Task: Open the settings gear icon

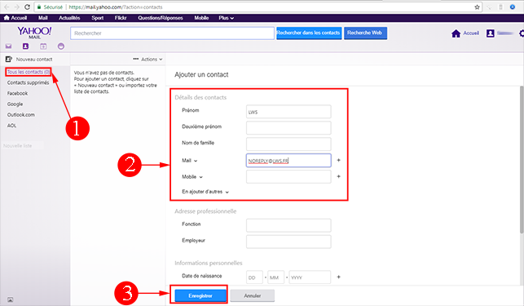Action: coord(522,33)
